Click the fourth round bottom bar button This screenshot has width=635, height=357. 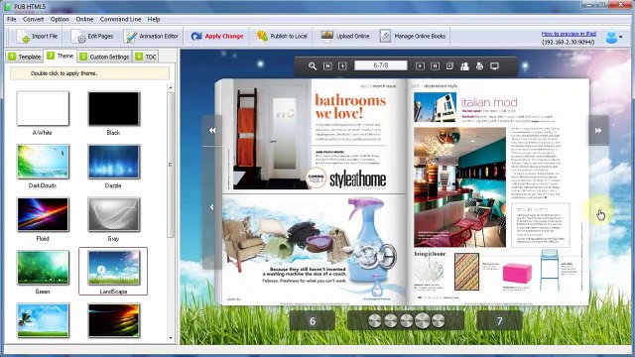coord(423,321)
